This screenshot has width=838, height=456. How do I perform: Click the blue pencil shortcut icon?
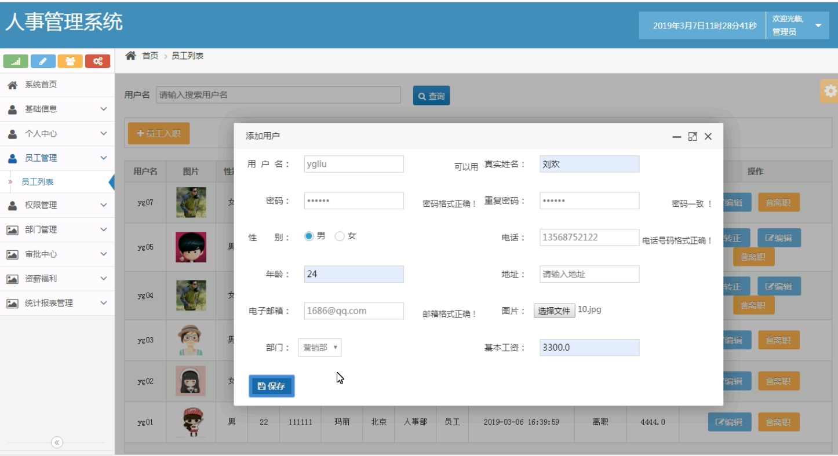pos(43,61)
